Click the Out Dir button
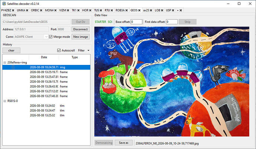The width and height of the screenshot is (256, 149). (81, 22)
